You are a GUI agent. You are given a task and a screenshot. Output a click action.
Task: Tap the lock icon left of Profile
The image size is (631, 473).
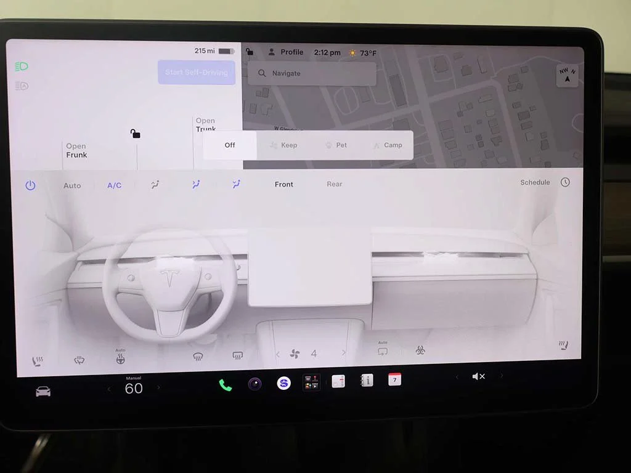point(250,52)
